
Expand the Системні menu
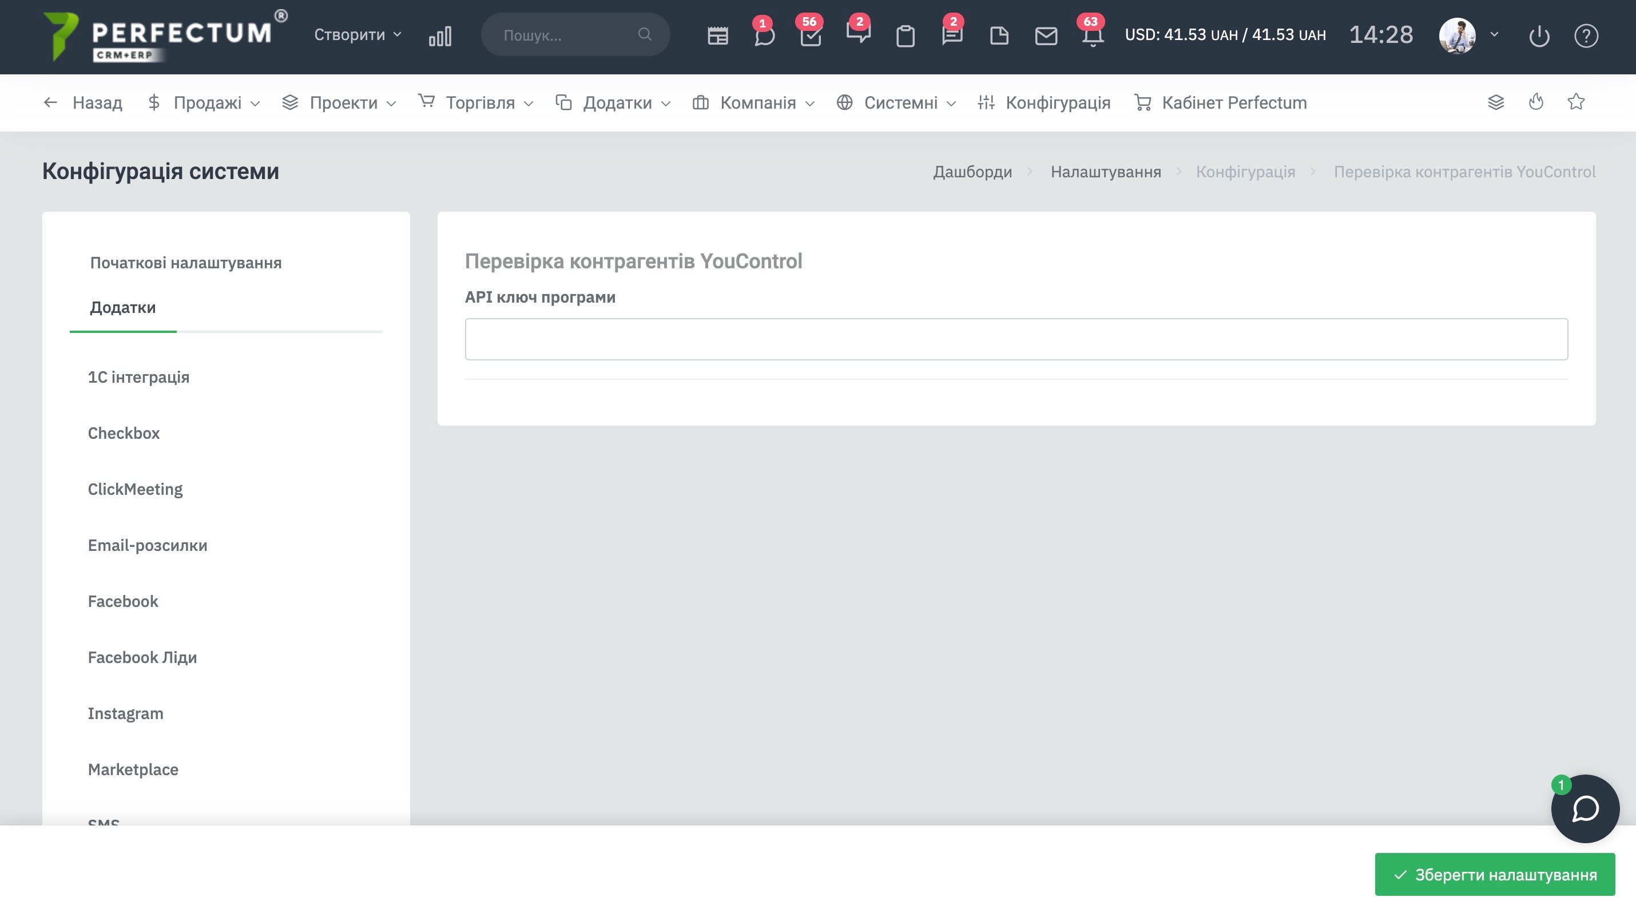[896, 103]
